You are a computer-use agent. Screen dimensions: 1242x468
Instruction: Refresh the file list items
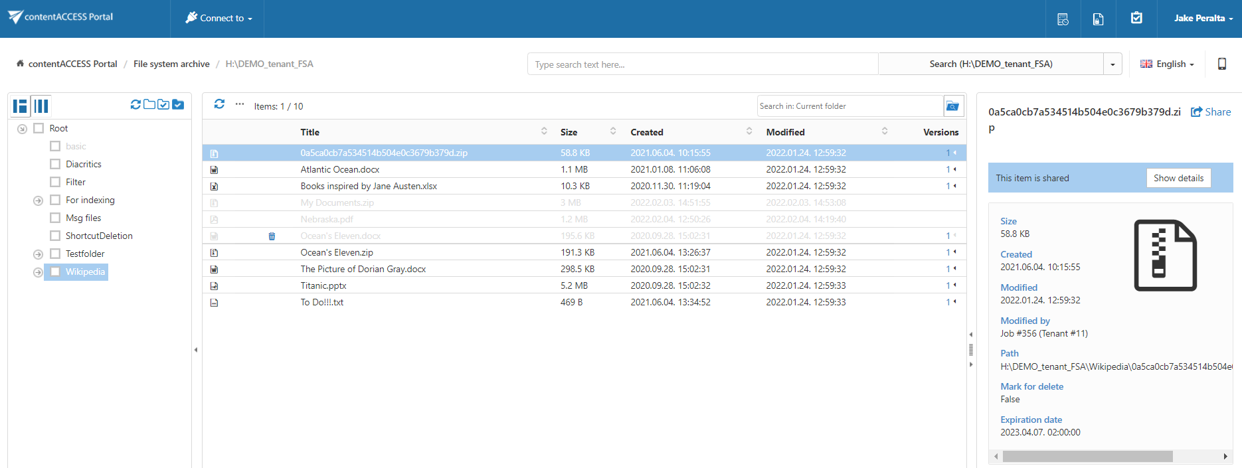[x=219, y=104]
